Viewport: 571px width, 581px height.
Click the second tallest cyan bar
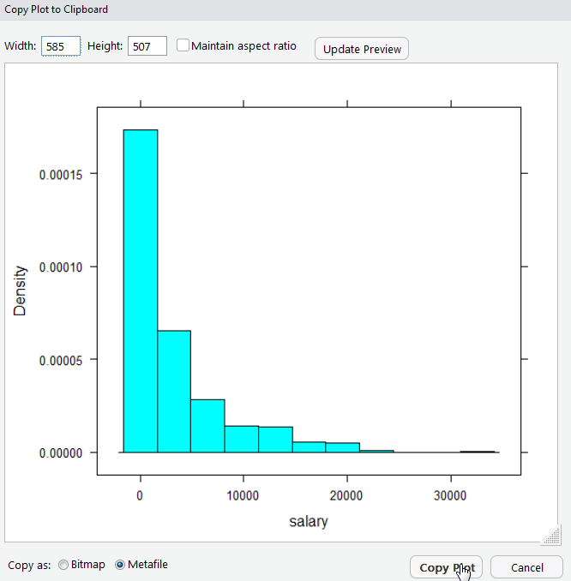174,391
